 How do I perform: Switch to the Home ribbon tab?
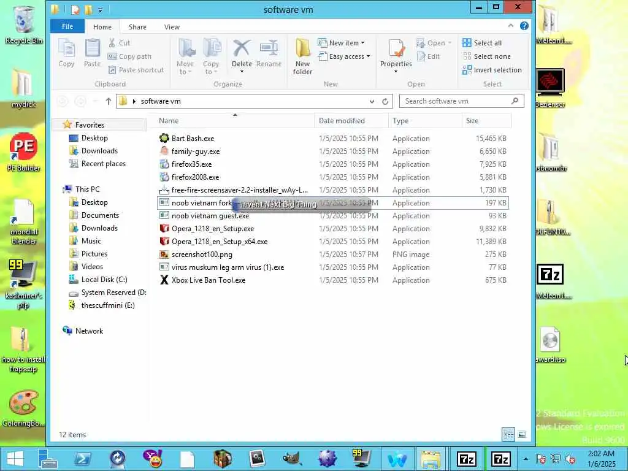pos(102,27)
